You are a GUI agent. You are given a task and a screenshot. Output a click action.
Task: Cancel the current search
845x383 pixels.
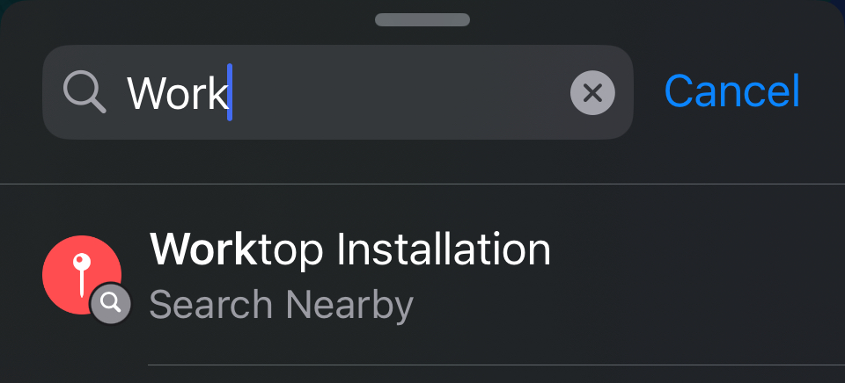coord(731,91)
